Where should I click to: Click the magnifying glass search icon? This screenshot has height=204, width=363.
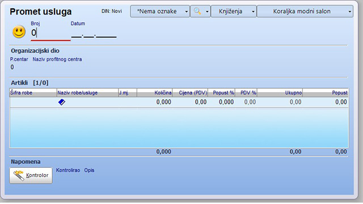197,11
